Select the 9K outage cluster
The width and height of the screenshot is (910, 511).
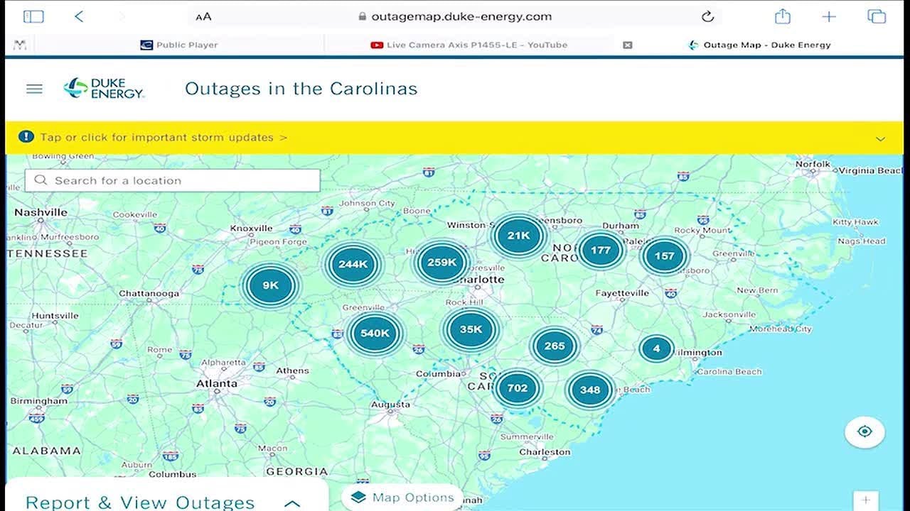click(x=270, y=285)
